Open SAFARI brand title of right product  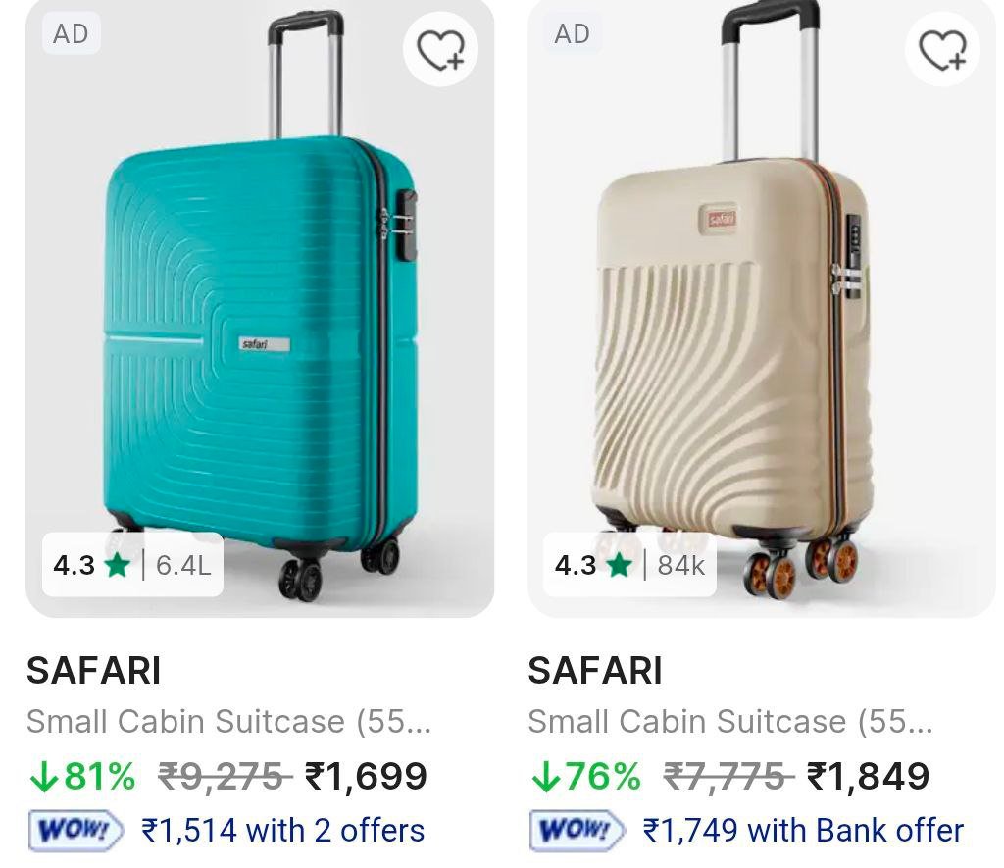pyautogui.click(x=595, y=672)
